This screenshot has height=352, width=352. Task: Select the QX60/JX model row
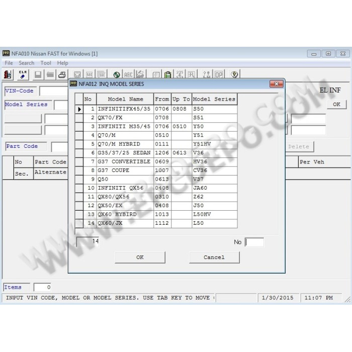point(156,223)
